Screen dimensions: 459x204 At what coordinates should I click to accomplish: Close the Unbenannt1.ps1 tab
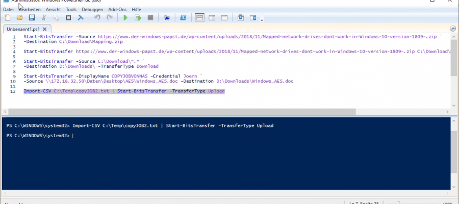44,30
